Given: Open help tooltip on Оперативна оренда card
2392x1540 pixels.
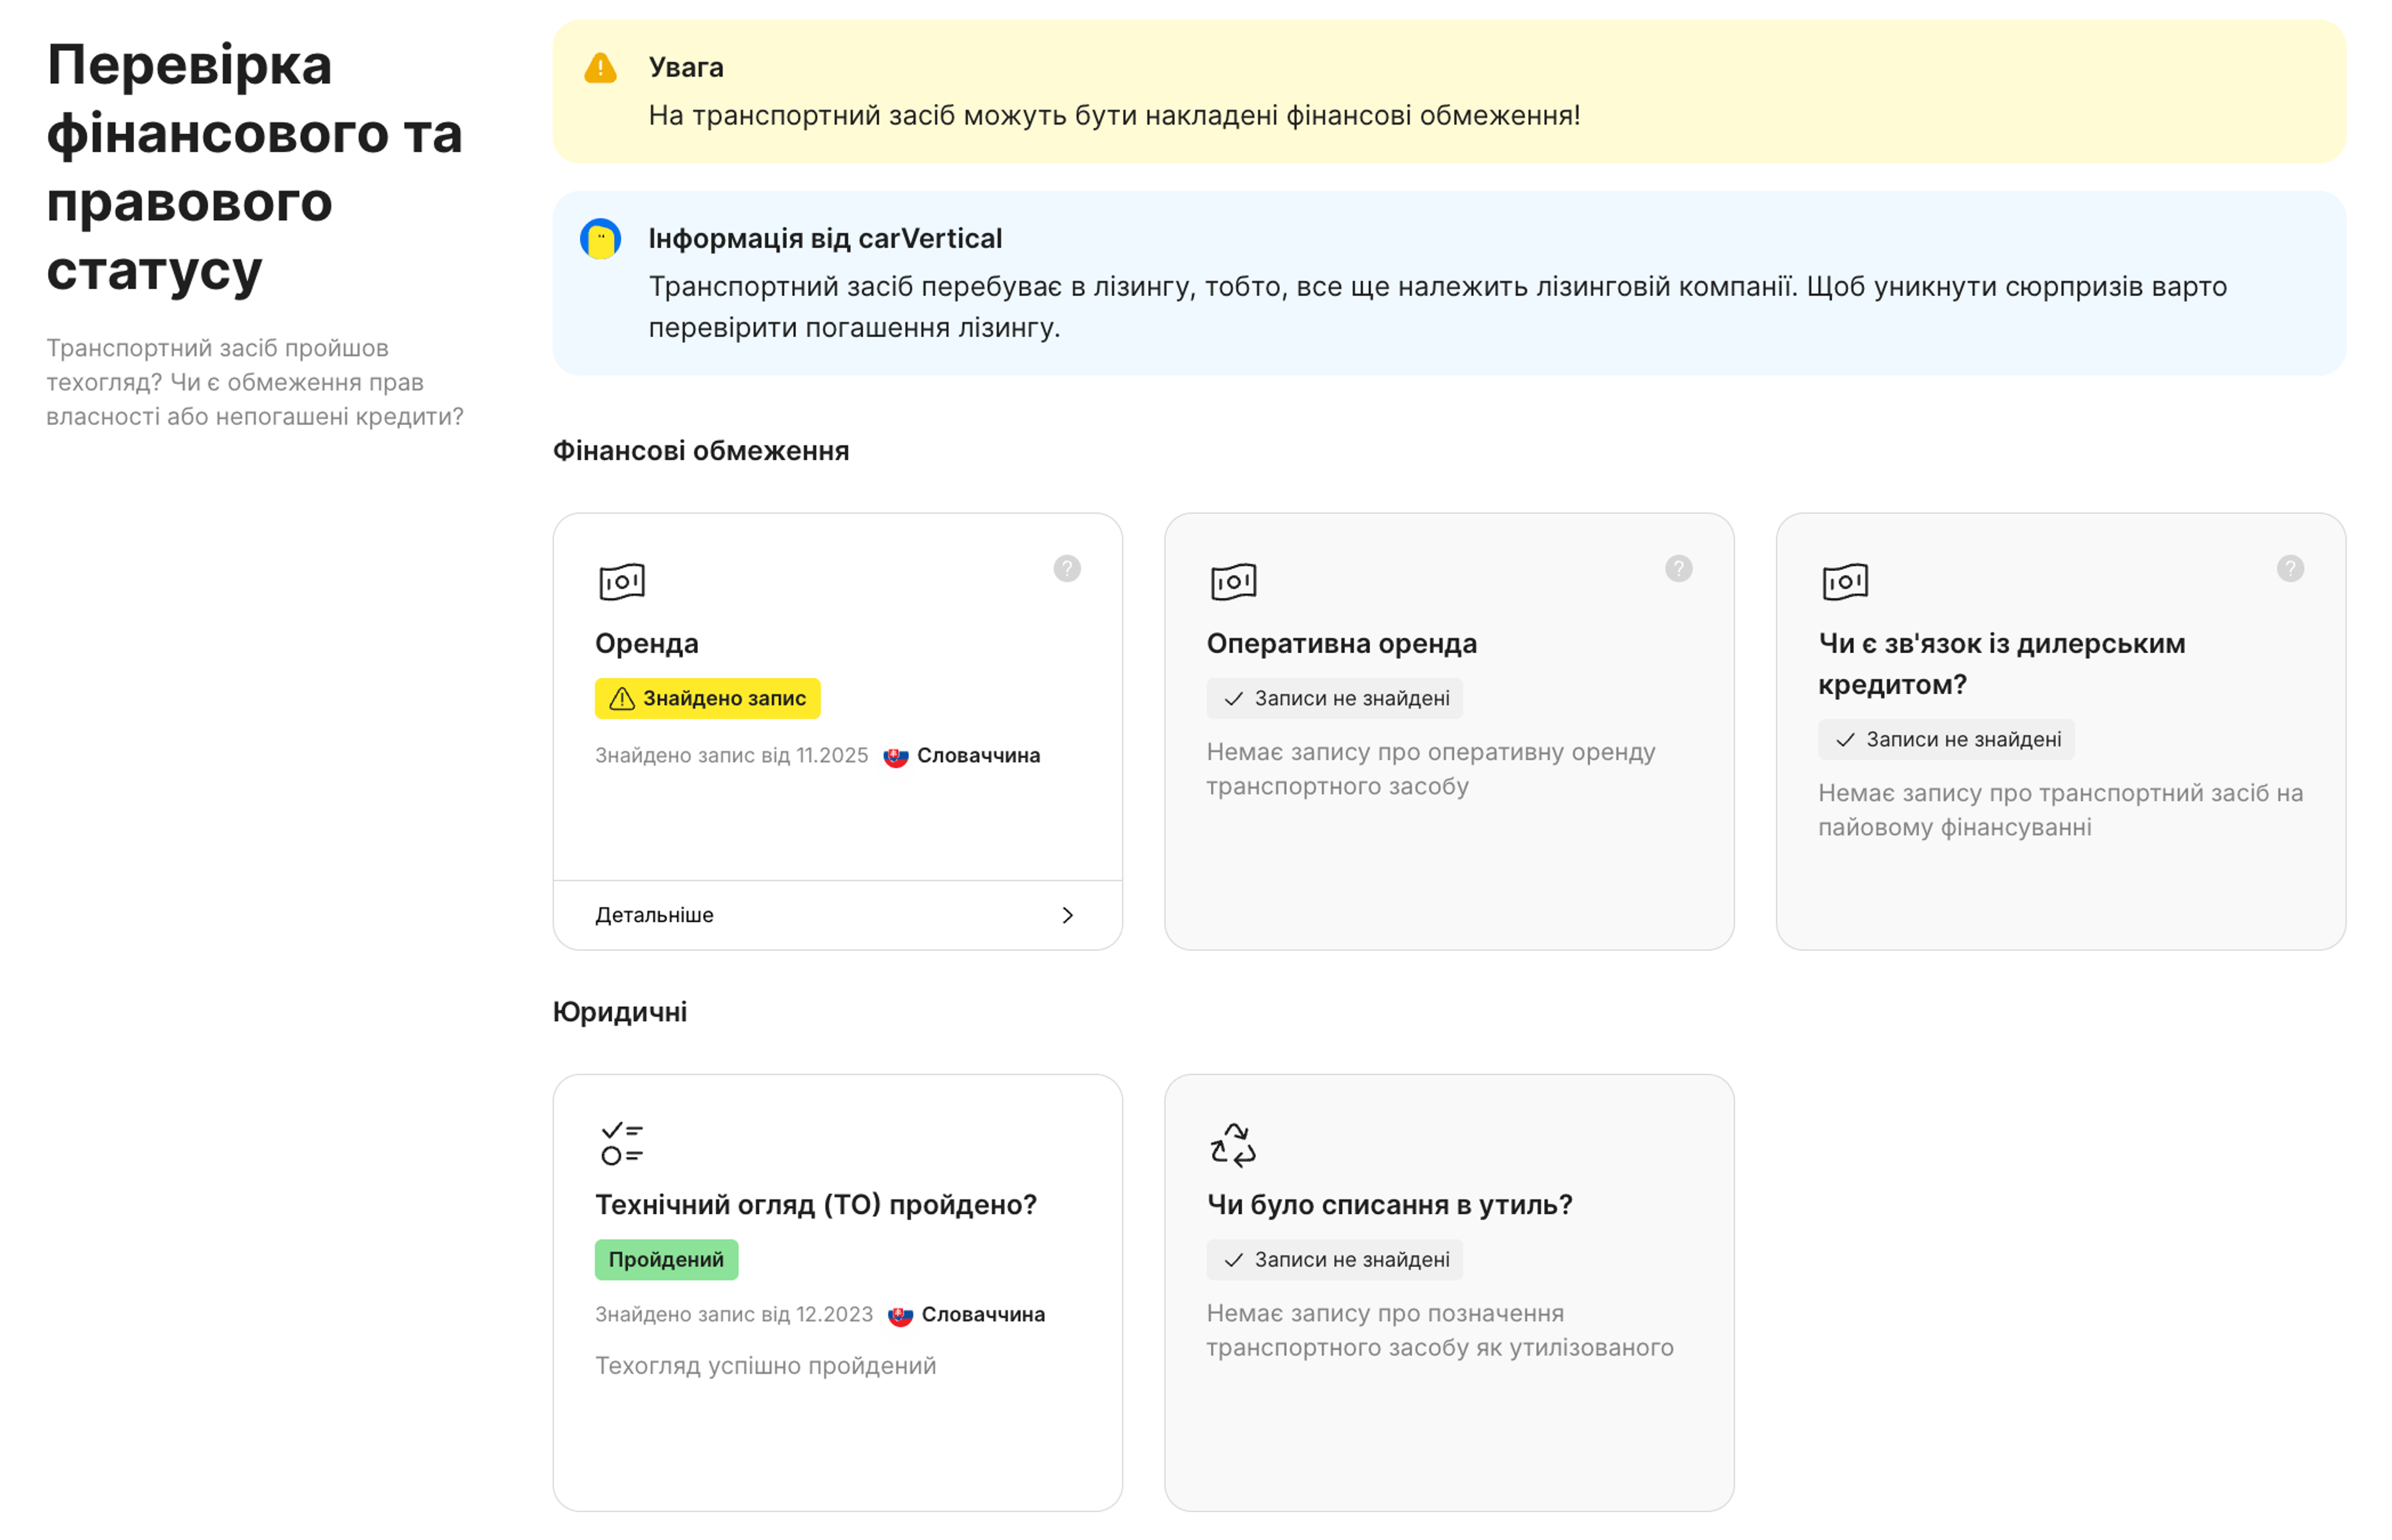Looking at the screenshot, I should (1678, 569).
